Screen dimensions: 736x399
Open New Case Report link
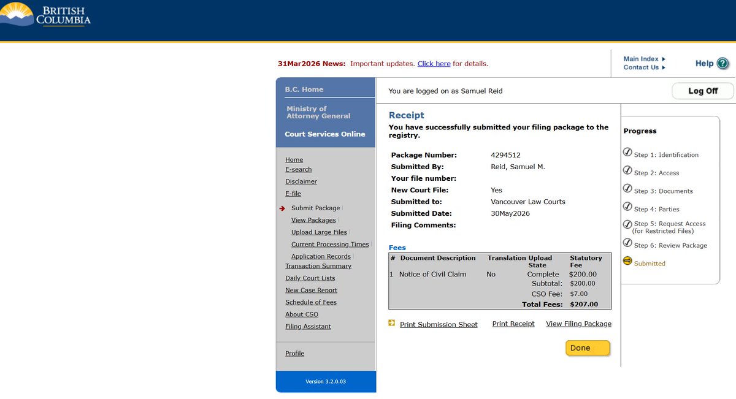(x=311, y=291)
